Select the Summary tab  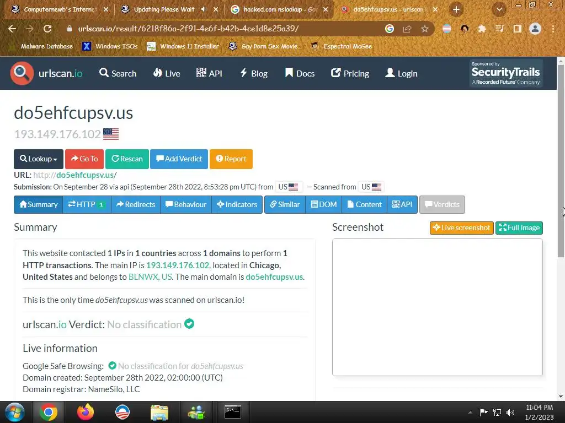(x=39, y=205)
